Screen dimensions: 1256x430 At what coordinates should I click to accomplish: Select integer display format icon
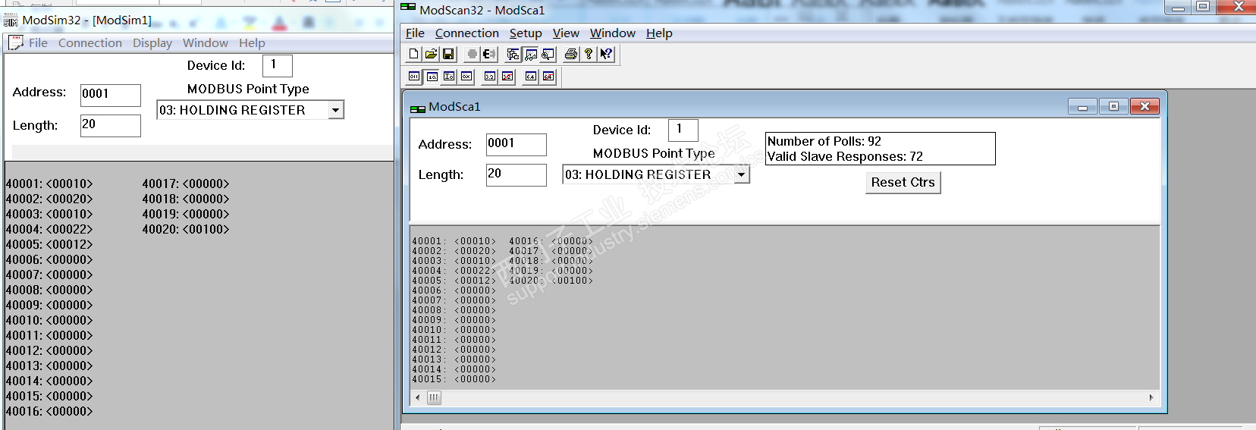[449, 77]
